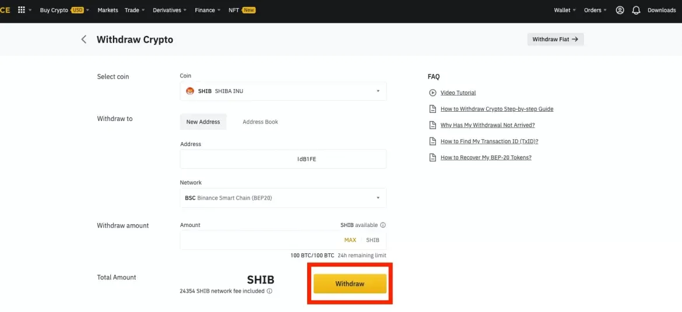Click document icon beside Recover BEP-20 Tokens
The width and height of the screenshot is (682, 312).
click(x=433, y=158)
